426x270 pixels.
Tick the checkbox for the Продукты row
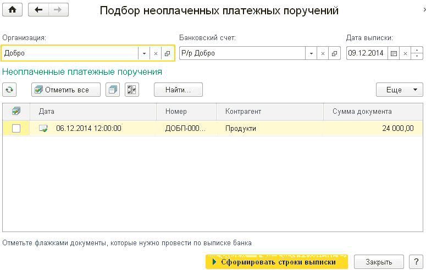tap(16, 128)
